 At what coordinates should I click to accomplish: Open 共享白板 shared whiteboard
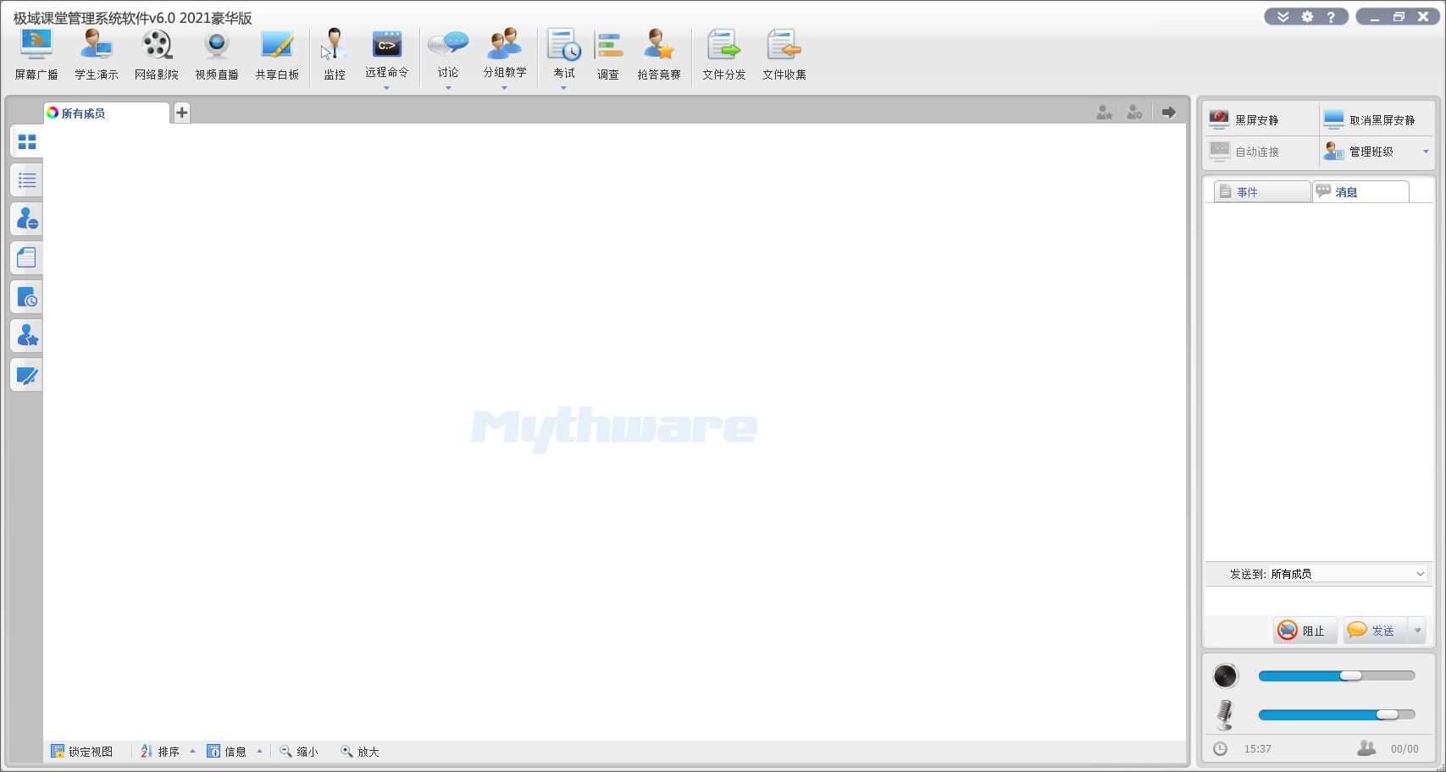(x=277, y=55)
